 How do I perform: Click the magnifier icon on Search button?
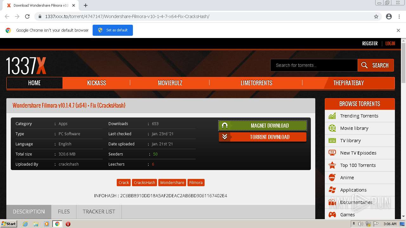click(364, 65)
